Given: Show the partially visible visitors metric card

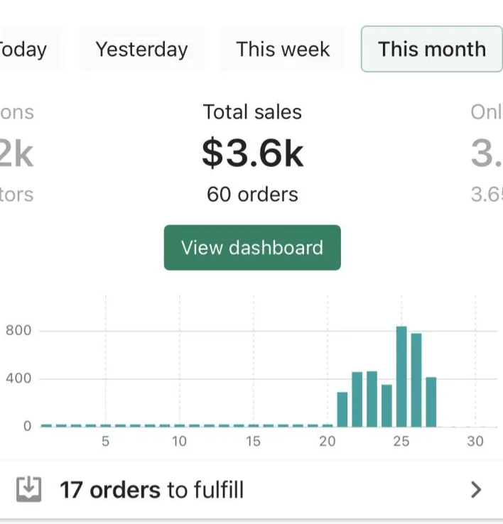Looking at the screenshot, I should click(17, 153).
